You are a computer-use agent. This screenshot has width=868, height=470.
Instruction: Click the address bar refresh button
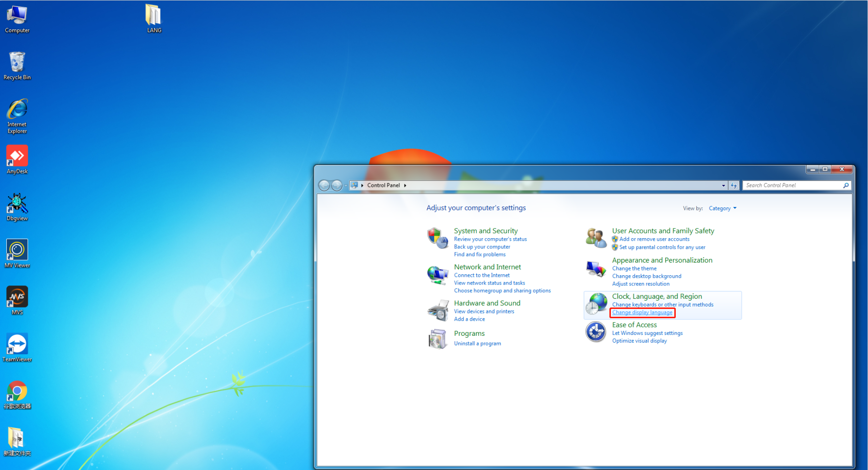tap(733, 185)
